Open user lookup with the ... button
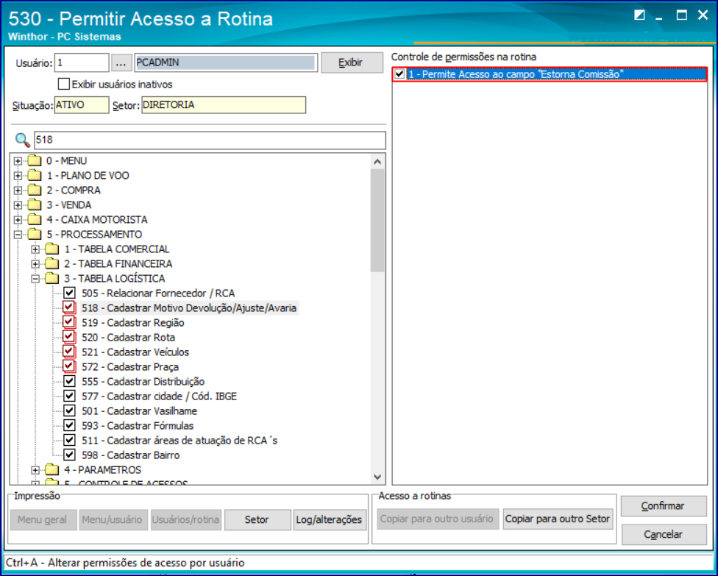Screen dimensions: 718x576 point(121,63)
